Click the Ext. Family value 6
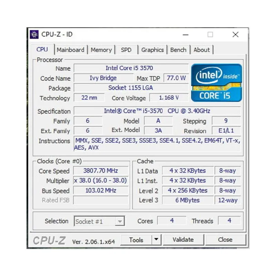This screenshot has height=276, width=276. [x=88, y=130]
